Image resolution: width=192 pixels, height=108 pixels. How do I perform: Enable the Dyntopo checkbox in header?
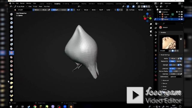pyautogui.click(x=127, y=10)
